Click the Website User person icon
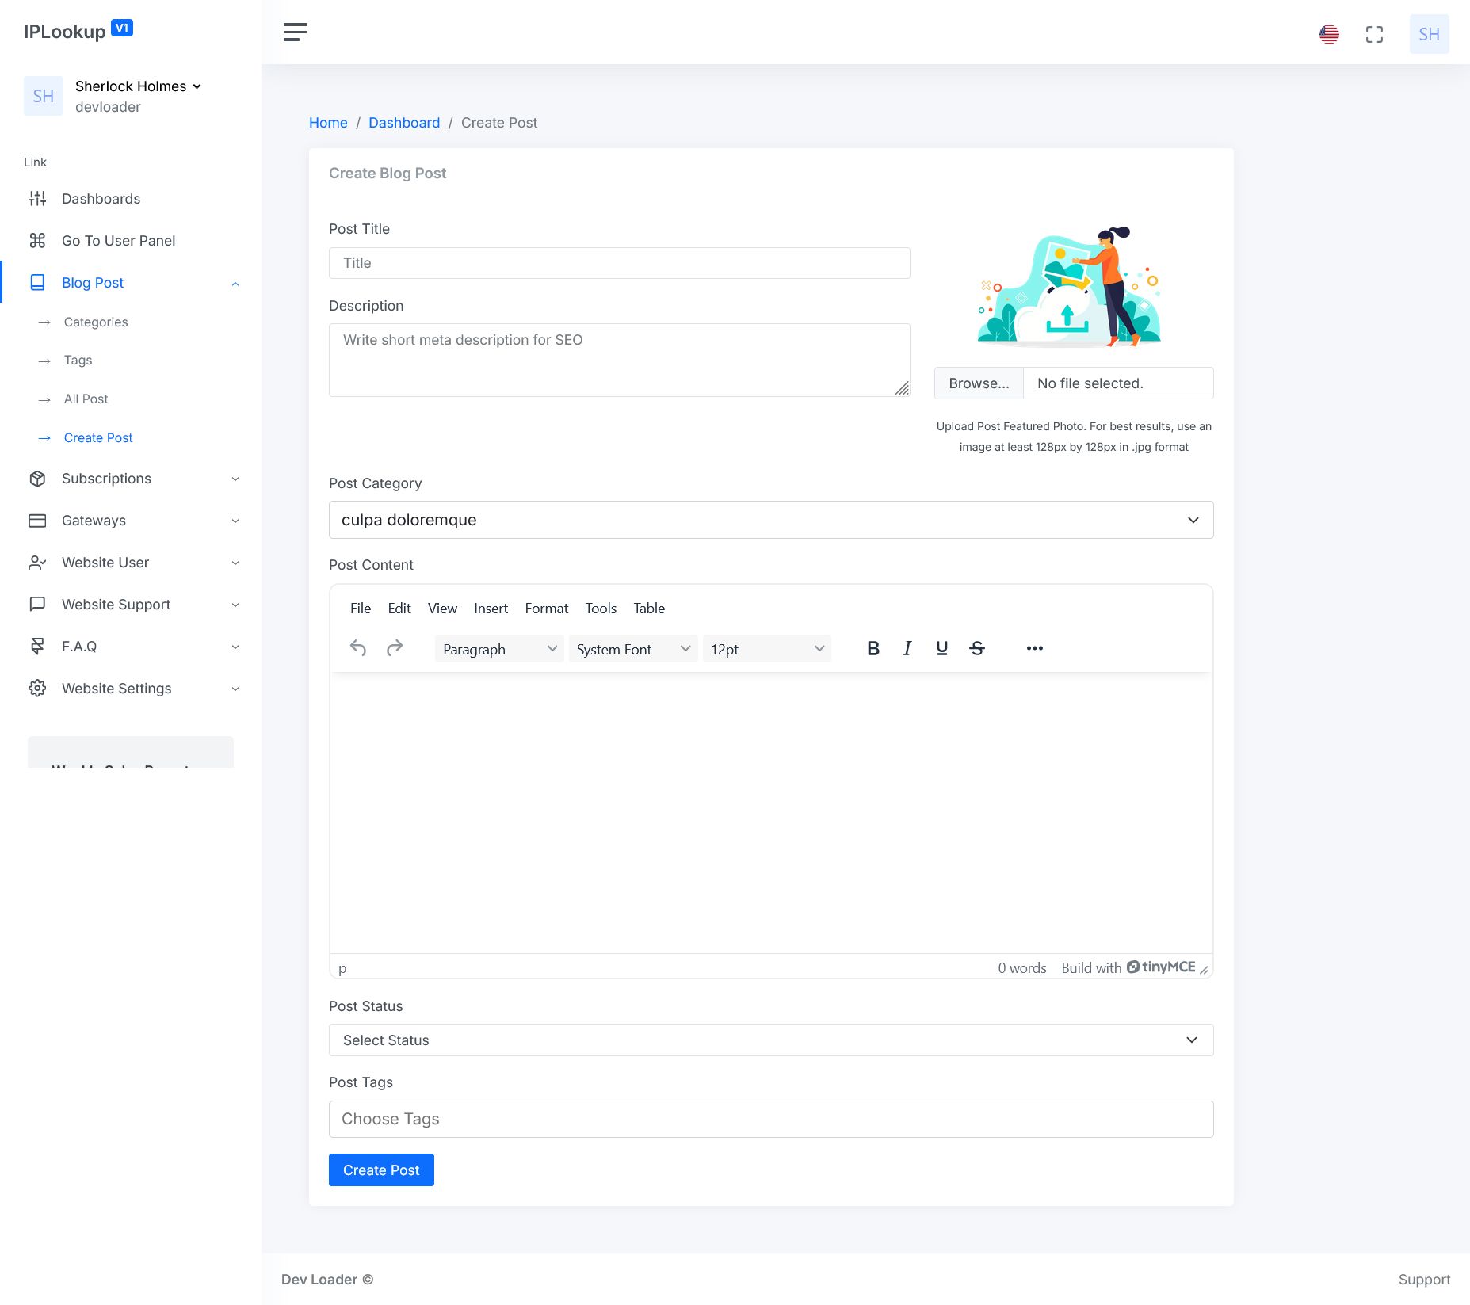Image resolution: width=1470 pixels, height=1305 pixels. pos(37,563)
